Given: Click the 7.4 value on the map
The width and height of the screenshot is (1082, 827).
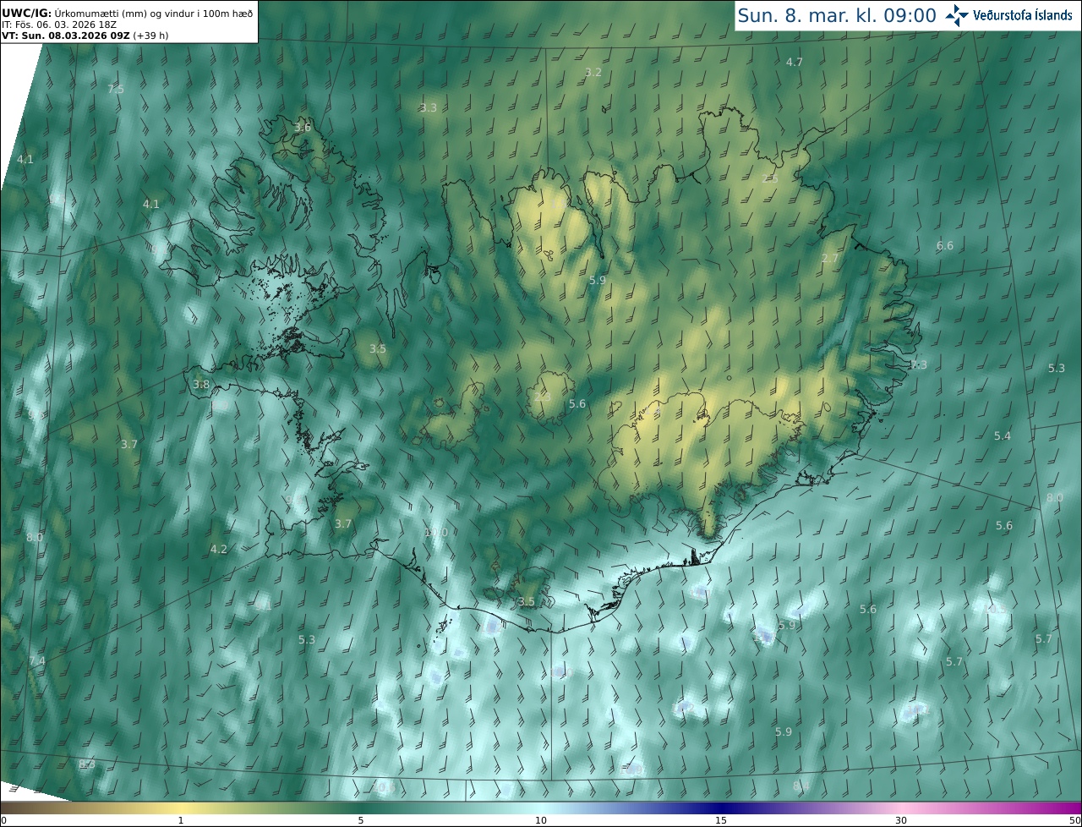Looking at the screenshot, I should (x=37, y=660).
